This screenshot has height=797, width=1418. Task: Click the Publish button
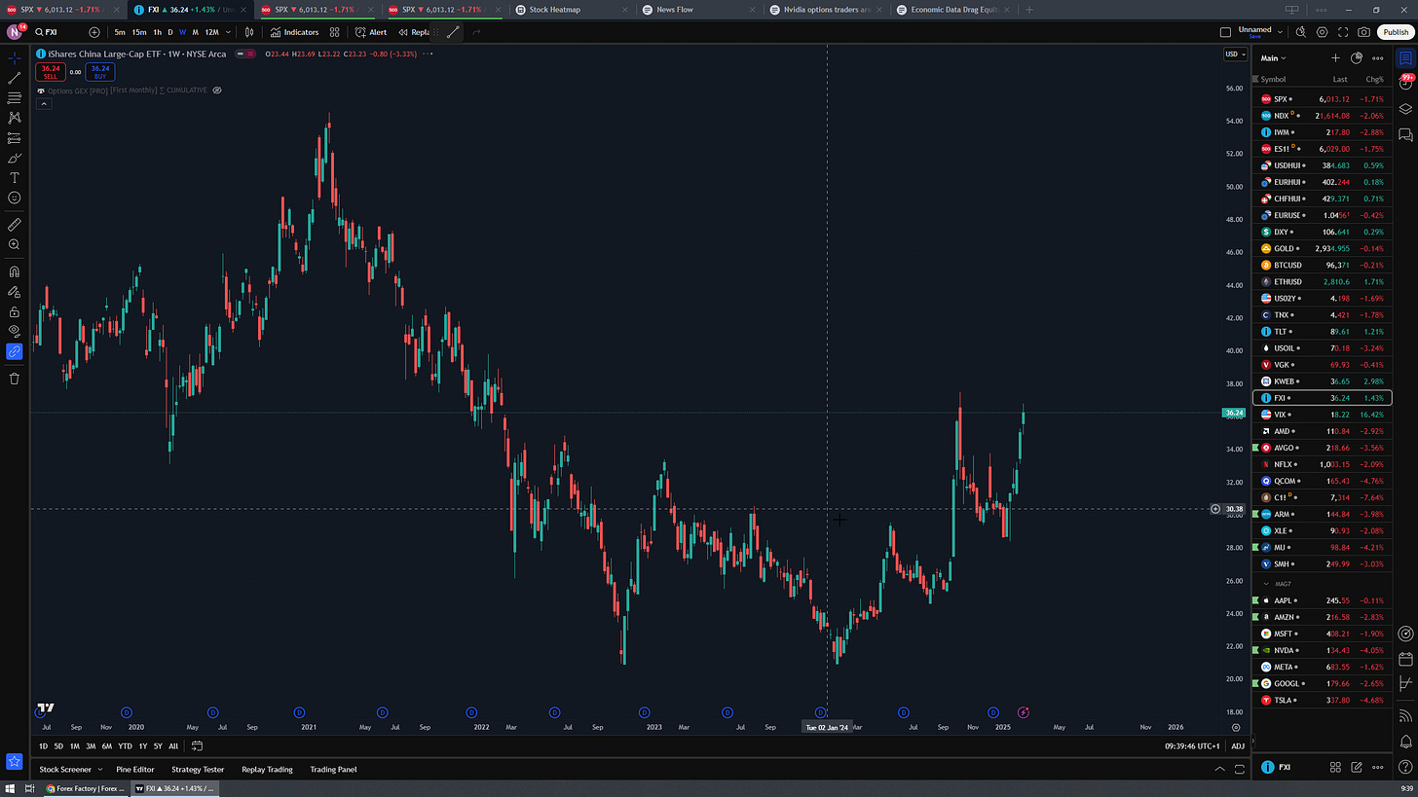coord(1395,32)
